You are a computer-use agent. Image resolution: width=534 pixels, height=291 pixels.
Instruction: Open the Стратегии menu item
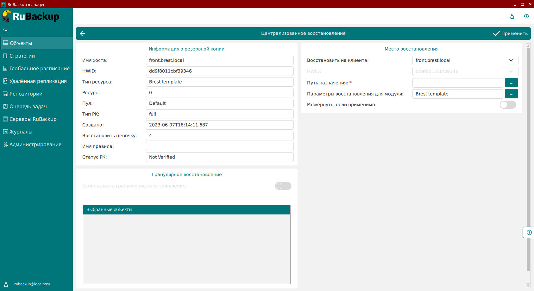click(22, 56)
